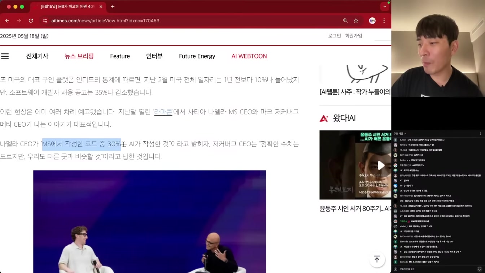Click the streamer webcam video
The height and width of the screenshot is (273, 485).
pyautogui.click(x=438, y=48)
